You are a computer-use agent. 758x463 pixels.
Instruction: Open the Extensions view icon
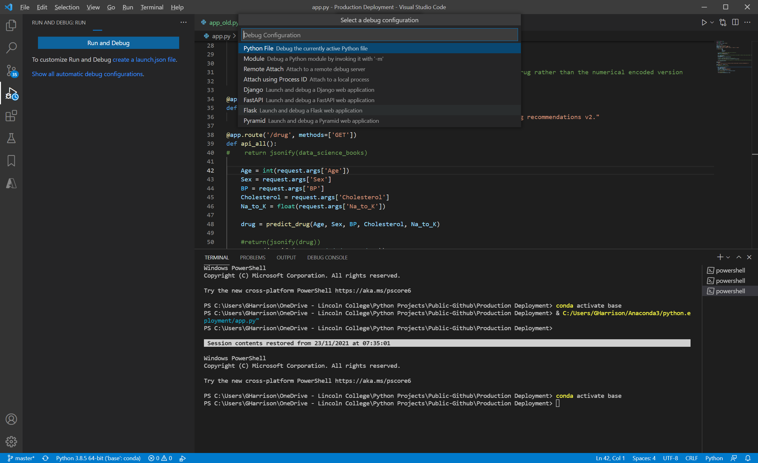click(x=11, y=116)
